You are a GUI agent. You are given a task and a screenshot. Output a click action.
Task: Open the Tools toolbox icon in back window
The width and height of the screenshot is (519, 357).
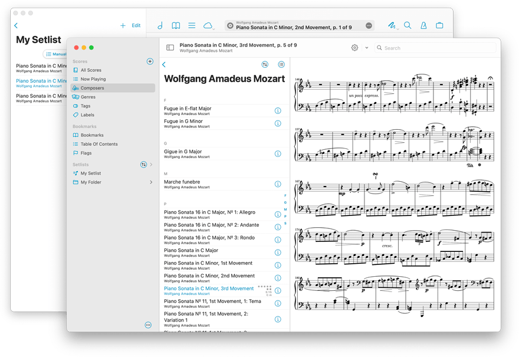pos(439,25)
